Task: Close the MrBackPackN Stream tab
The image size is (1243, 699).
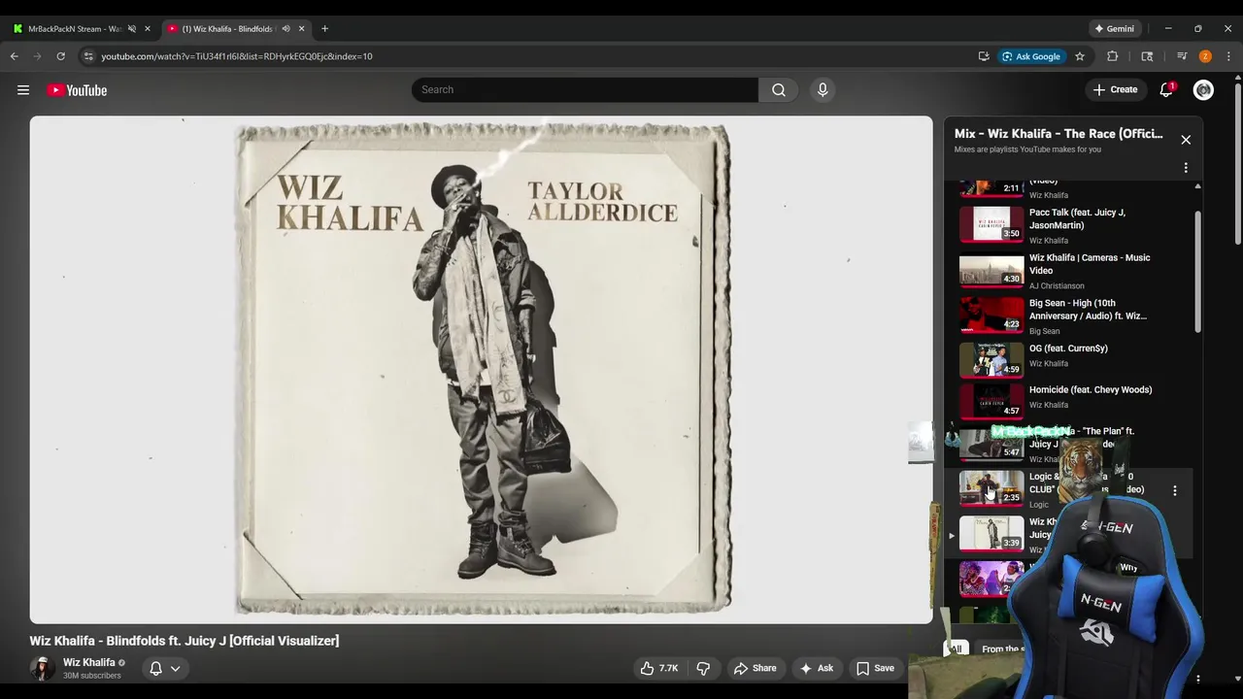Action: tap(148, 28)
